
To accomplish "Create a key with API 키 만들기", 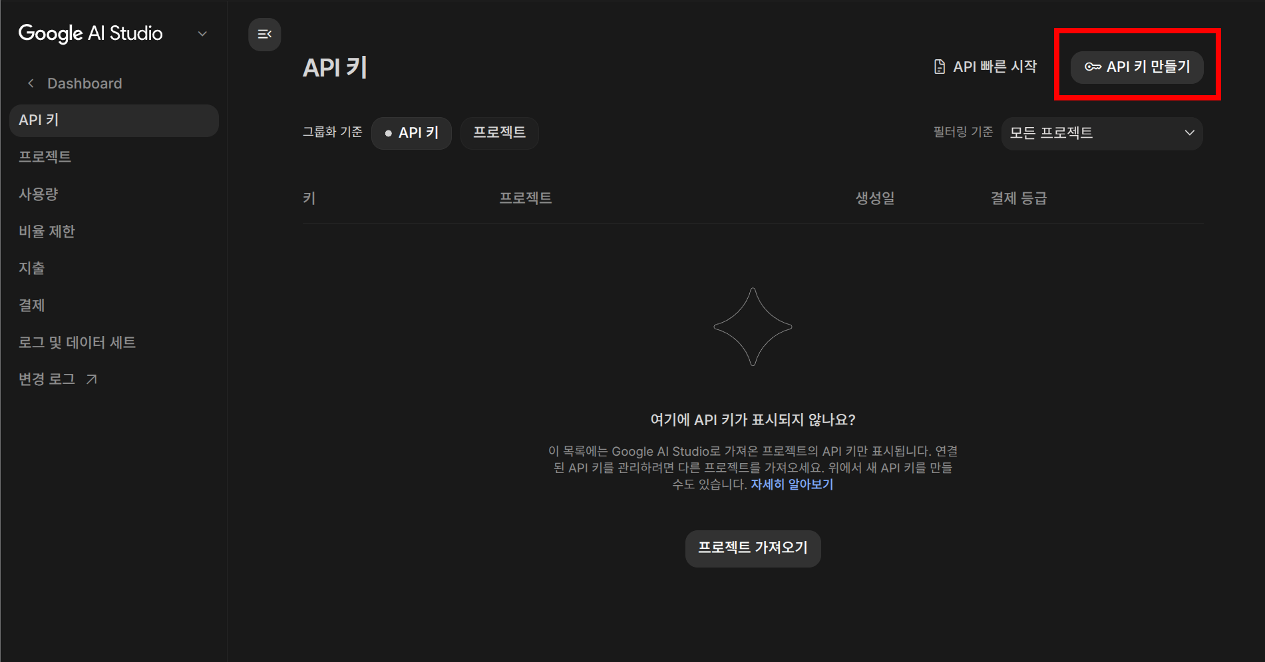I will [1137, 67].
